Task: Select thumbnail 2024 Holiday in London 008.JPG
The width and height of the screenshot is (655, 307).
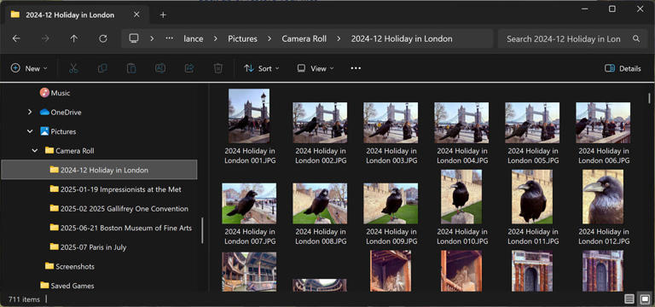Action: pyautogui.click(x=320, y=204)
